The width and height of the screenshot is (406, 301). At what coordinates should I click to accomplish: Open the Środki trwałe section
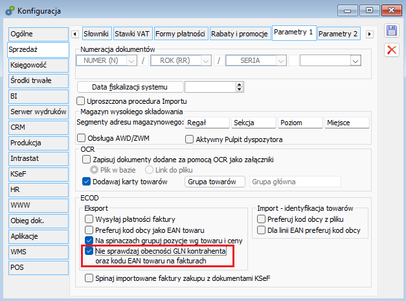38,80
